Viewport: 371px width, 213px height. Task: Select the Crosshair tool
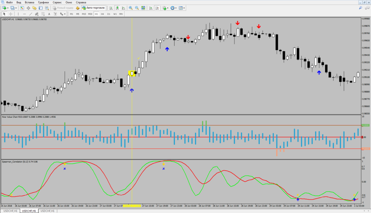point(11,14)
